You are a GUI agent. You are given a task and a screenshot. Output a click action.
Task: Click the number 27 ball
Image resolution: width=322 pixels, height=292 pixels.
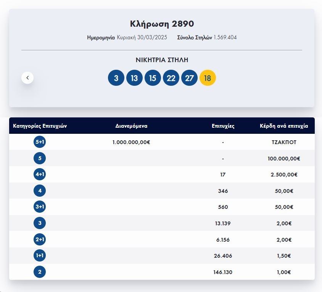click(189, 78)
